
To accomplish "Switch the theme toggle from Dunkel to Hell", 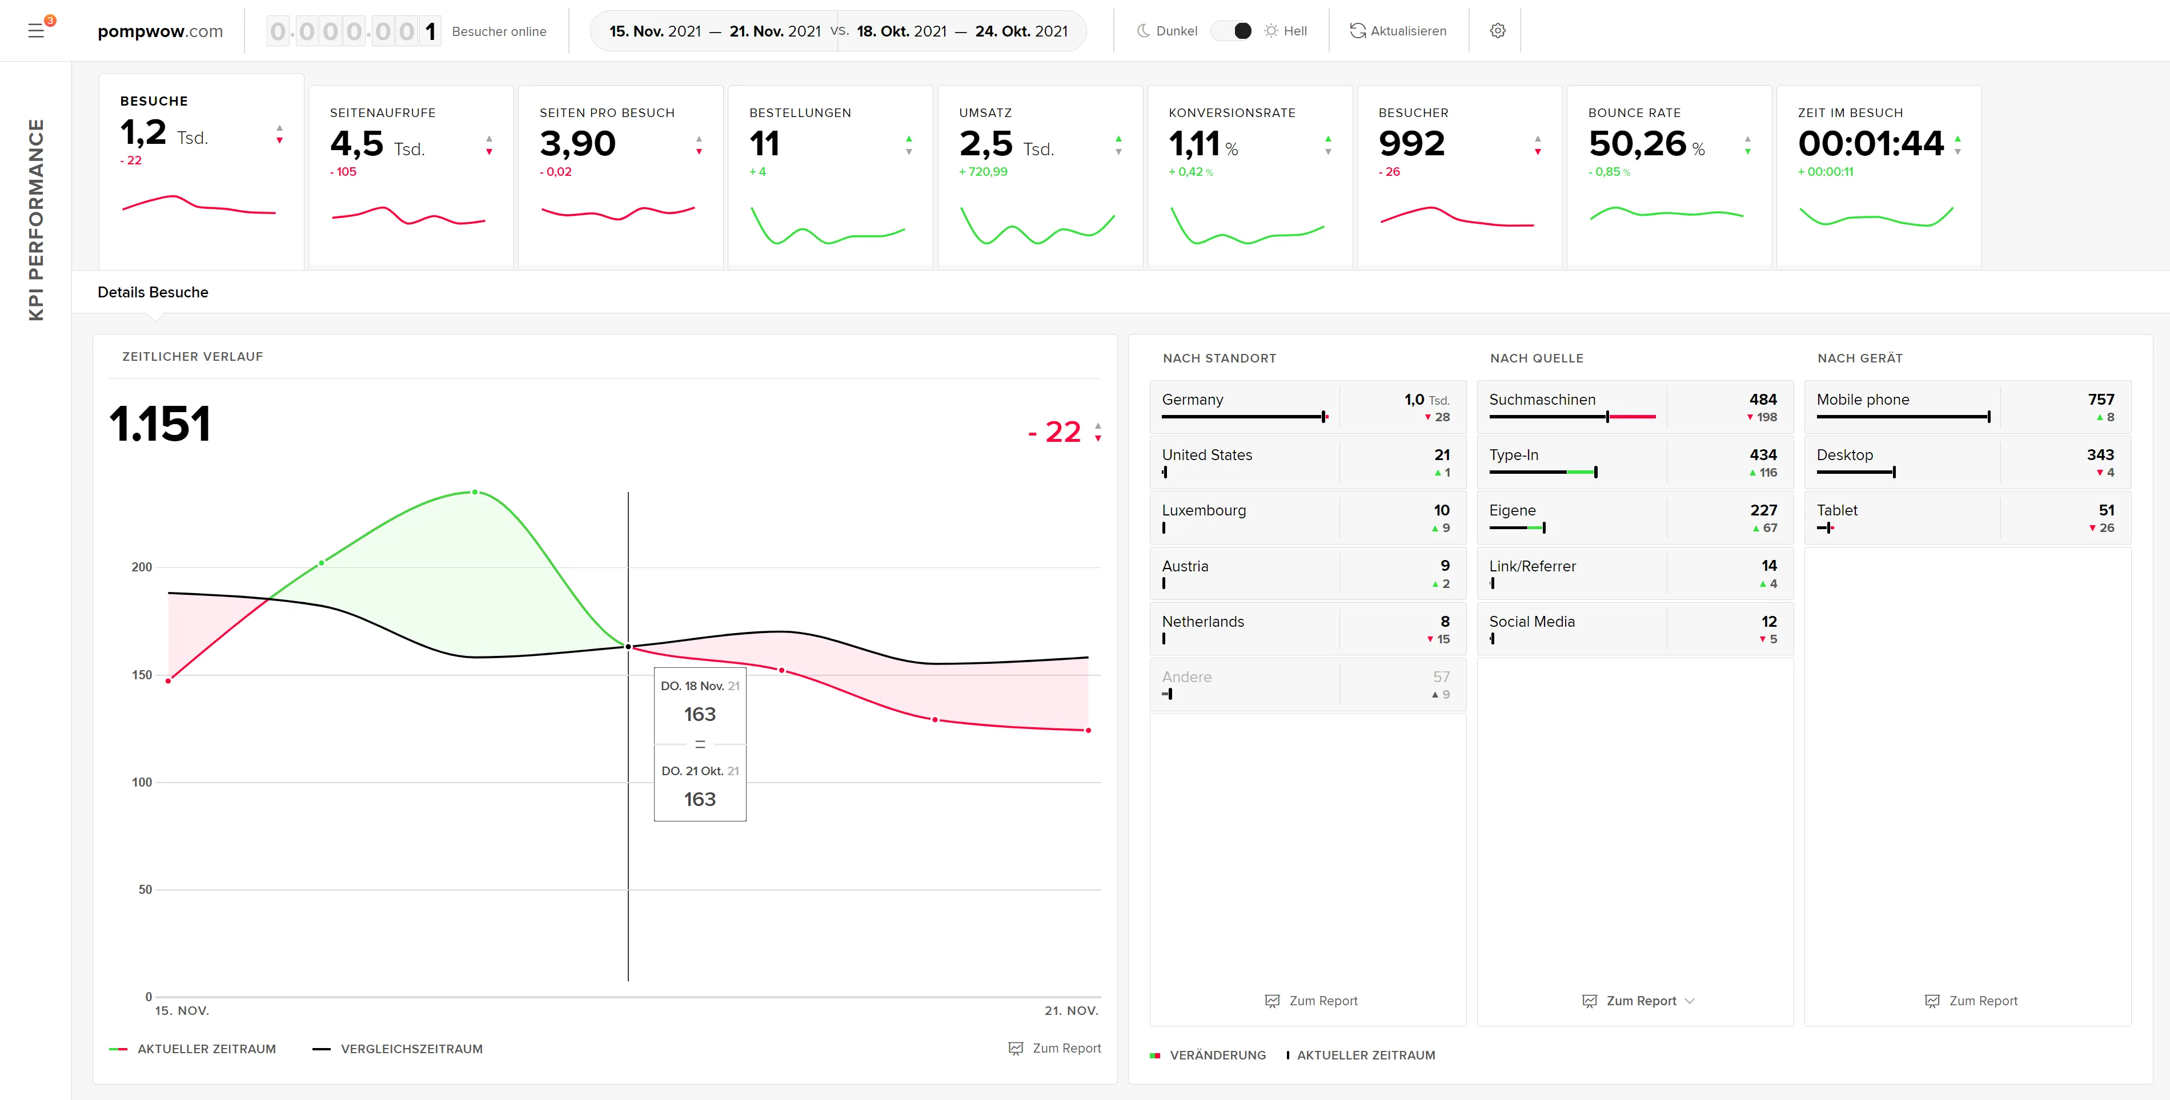I will point(1233,30).
